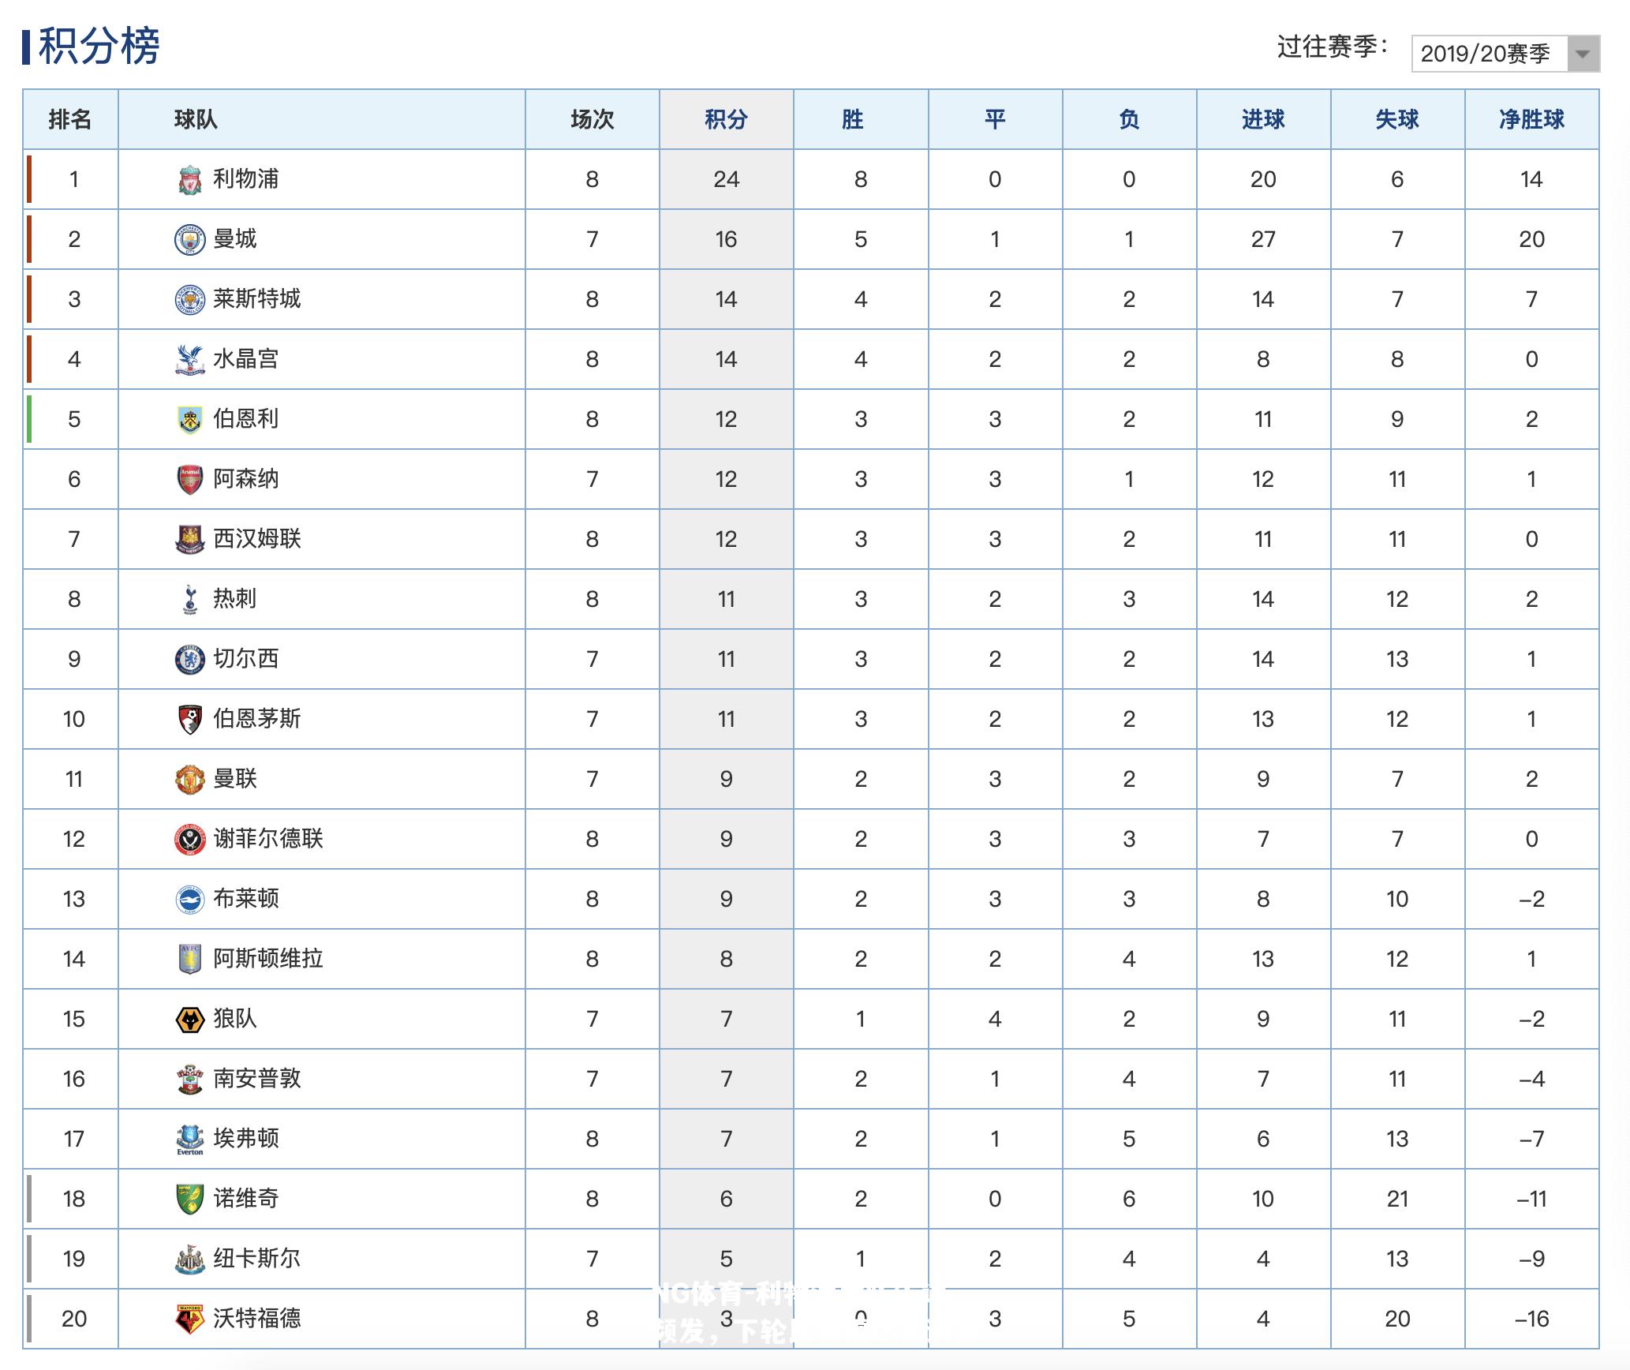Image resolution: width=1630 pixels, height=1370 pixels.
Task: Click the 场次 column header
Action: 592,120
